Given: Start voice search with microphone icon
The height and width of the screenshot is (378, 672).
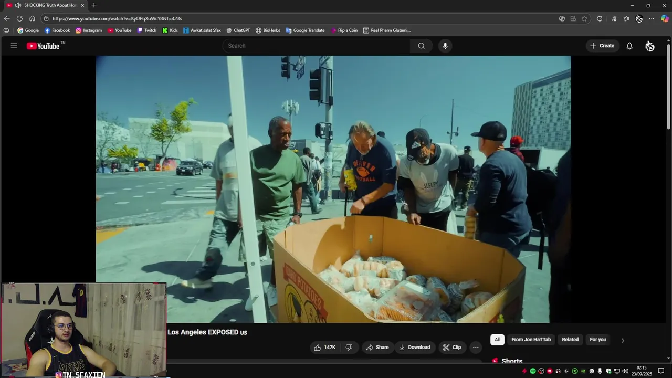Looking at the screenshot, I should pos(445,46).
